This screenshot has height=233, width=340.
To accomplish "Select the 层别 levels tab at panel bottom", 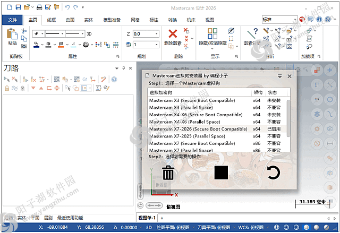I will click(x=48, y=218).
